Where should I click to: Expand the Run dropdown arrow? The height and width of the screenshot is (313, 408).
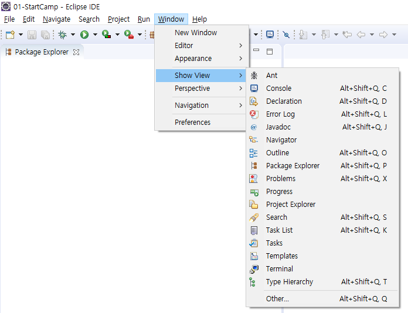click(x=95, y=35)
